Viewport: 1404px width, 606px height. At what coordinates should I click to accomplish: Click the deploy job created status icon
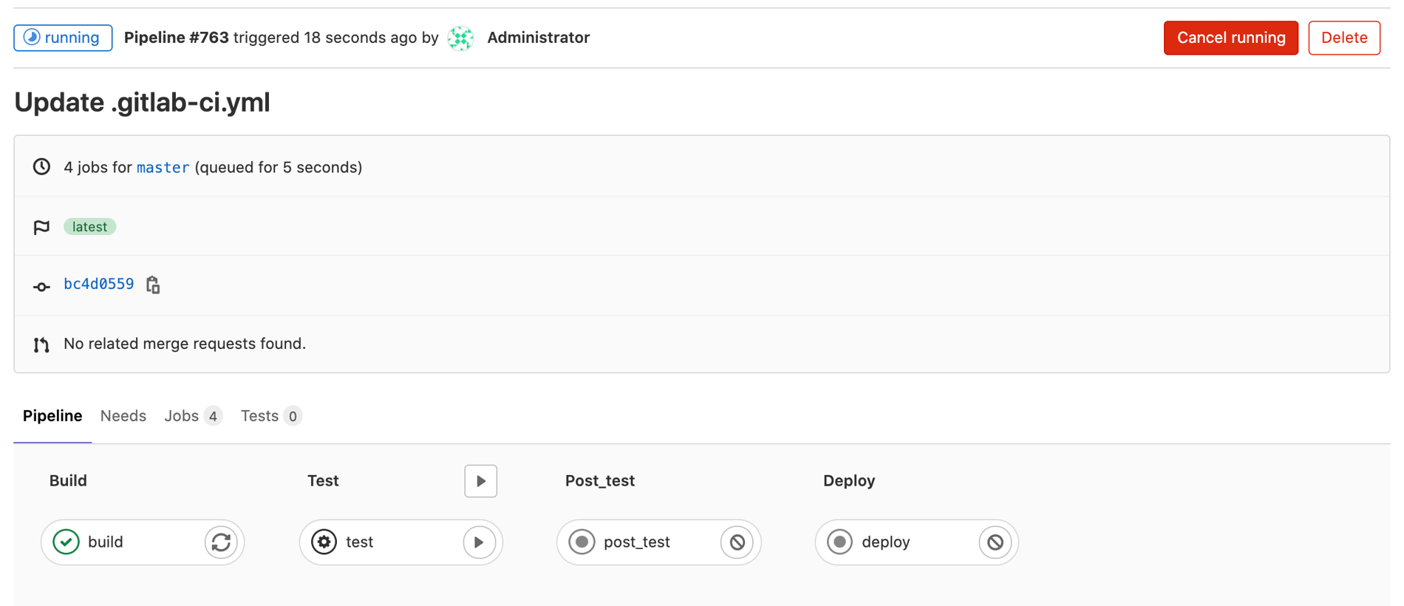(x=840, y=542)
